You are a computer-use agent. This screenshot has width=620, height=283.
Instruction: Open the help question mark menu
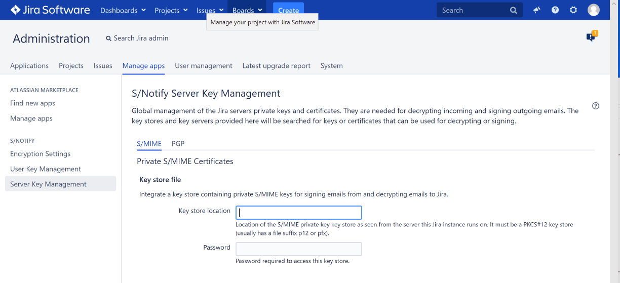click(x=555, y=10)
